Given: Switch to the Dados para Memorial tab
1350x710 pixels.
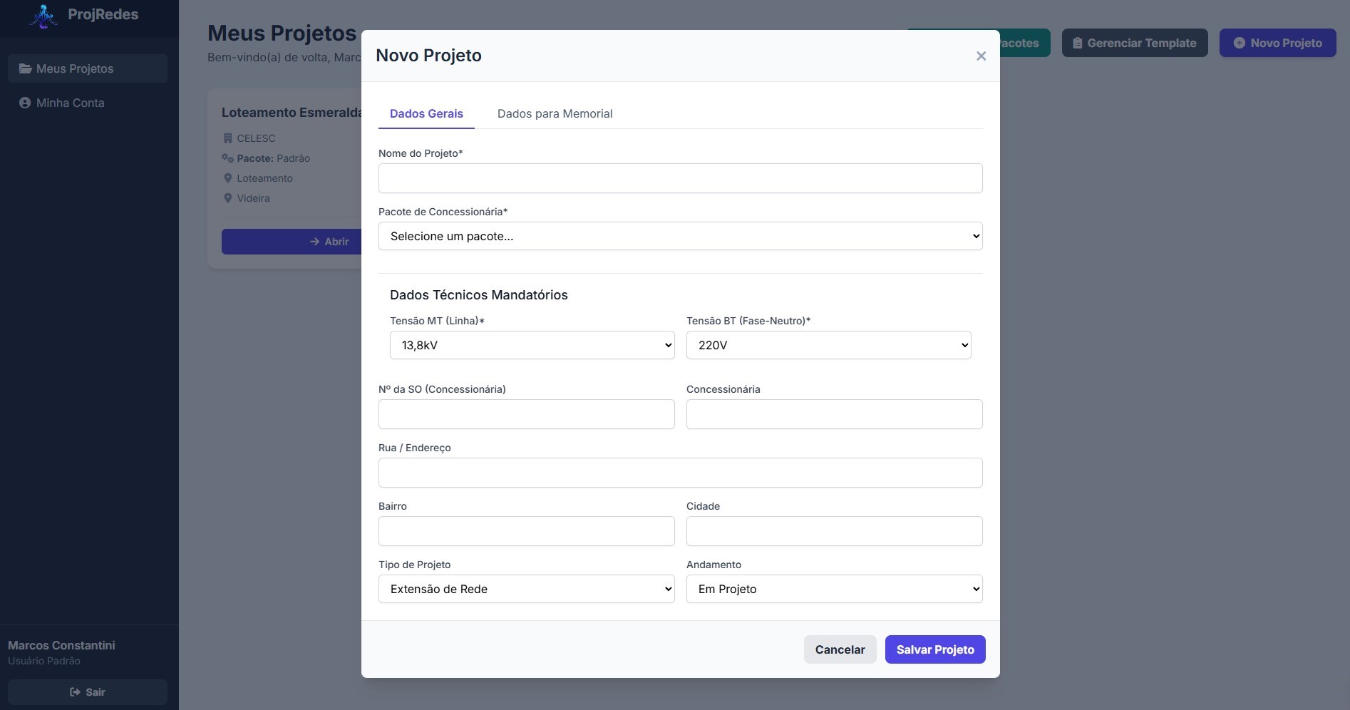Looking at the screenshot, I should tap(555, 113).
